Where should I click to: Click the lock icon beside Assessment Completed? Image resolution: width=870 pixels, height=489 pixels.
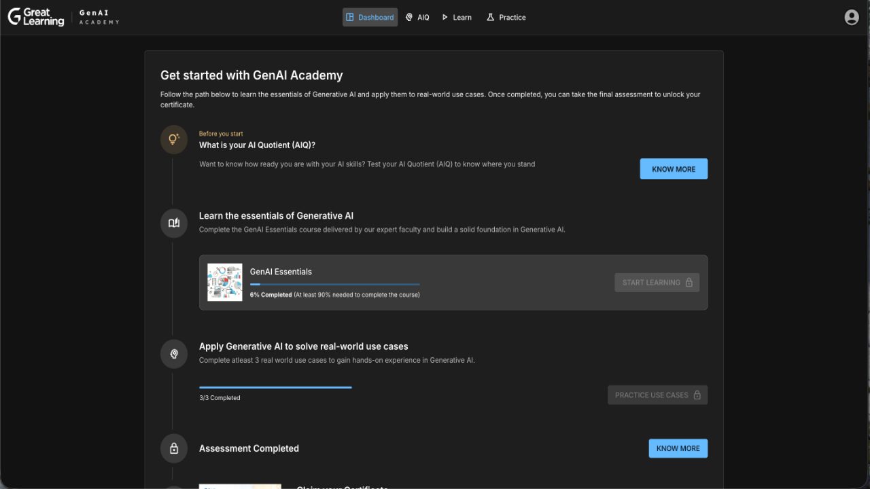[x=173, y=448]
